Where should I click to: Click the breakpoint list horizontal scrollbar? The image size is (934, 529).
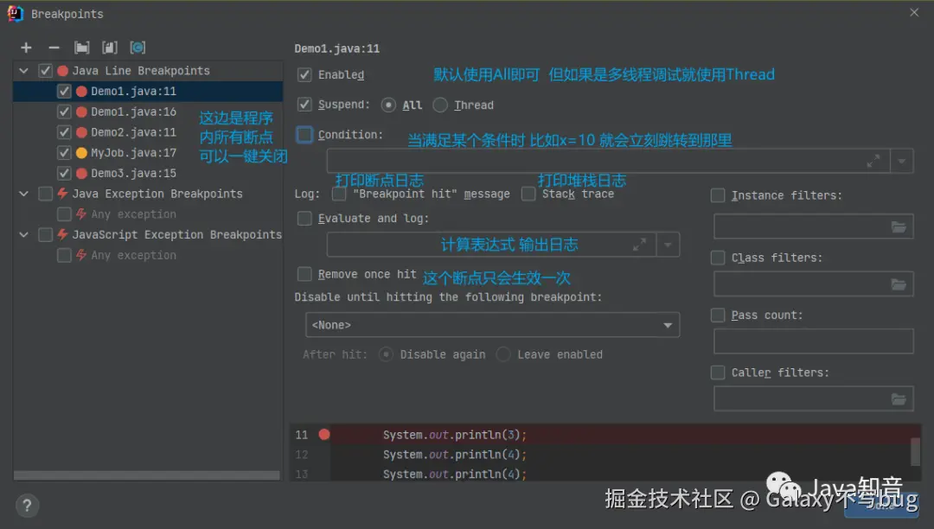(146, 475)
